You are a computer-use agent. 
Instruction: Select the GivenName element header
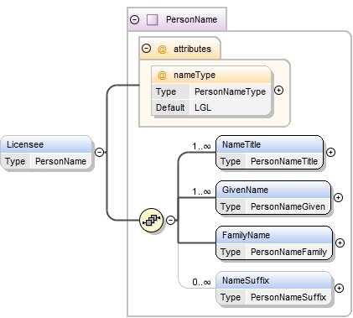pos(273,190)
